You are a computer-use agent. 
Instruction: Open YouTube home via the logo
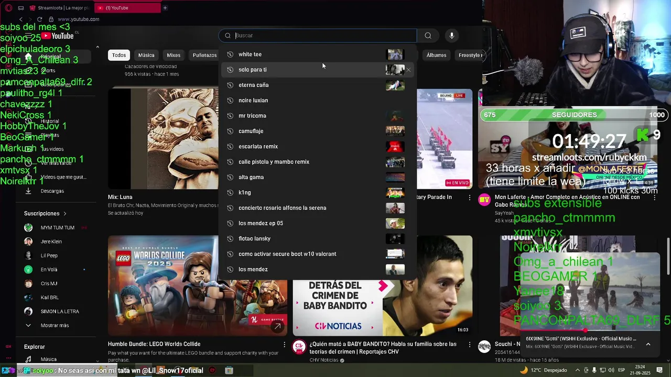(x=58, y=36)
